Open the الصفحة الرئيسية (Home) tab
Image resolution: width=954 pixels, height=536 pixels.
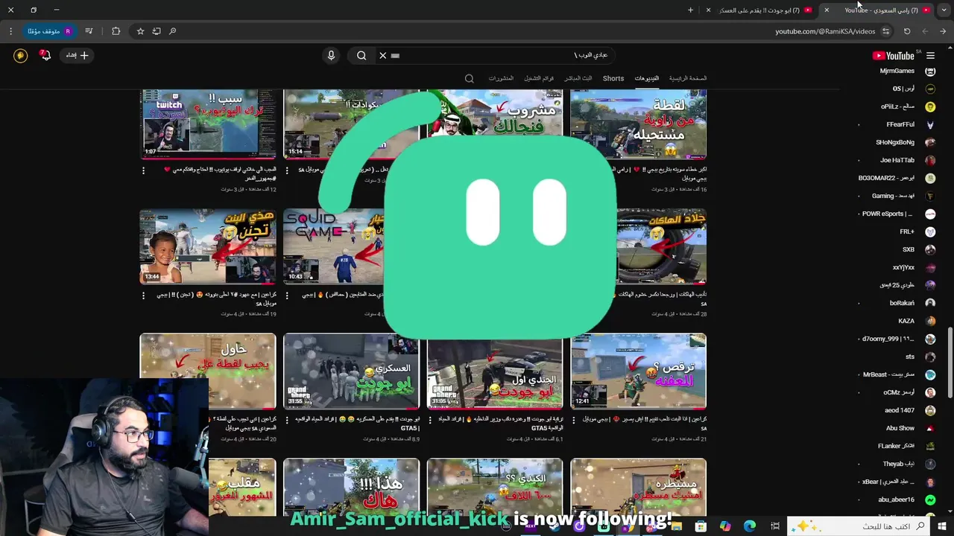pyautogui.click(x=687, y=78)
